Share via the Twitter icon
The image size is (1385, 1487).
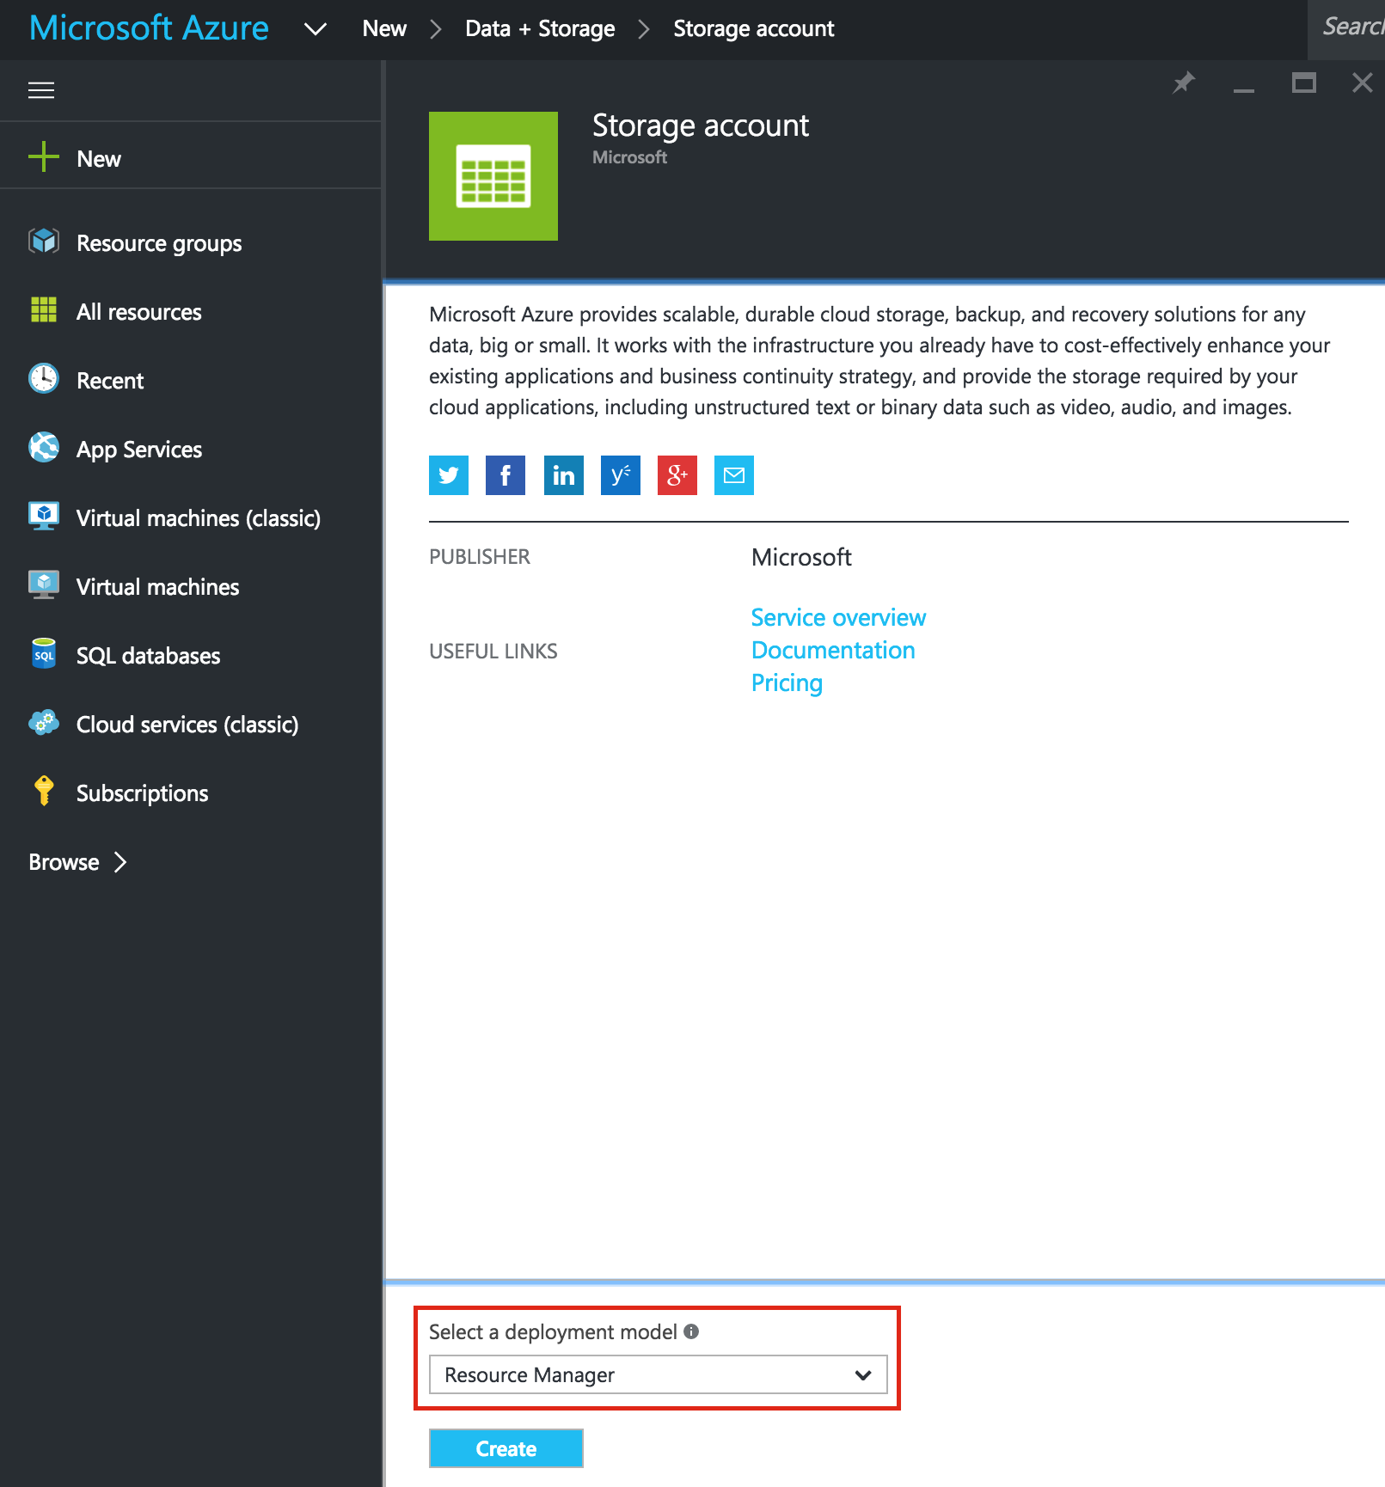pyautogui.click(x=449, y=475)
